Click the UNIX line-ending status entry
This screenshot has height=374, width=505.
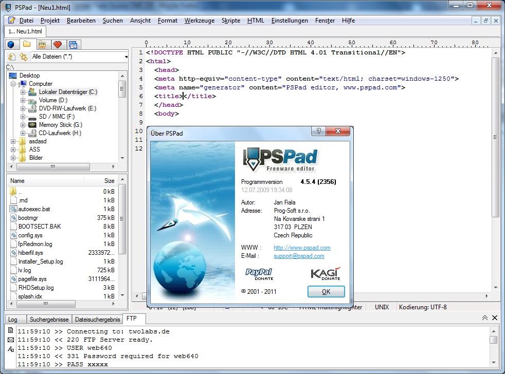pyautogui.click(x=382, y=307)
